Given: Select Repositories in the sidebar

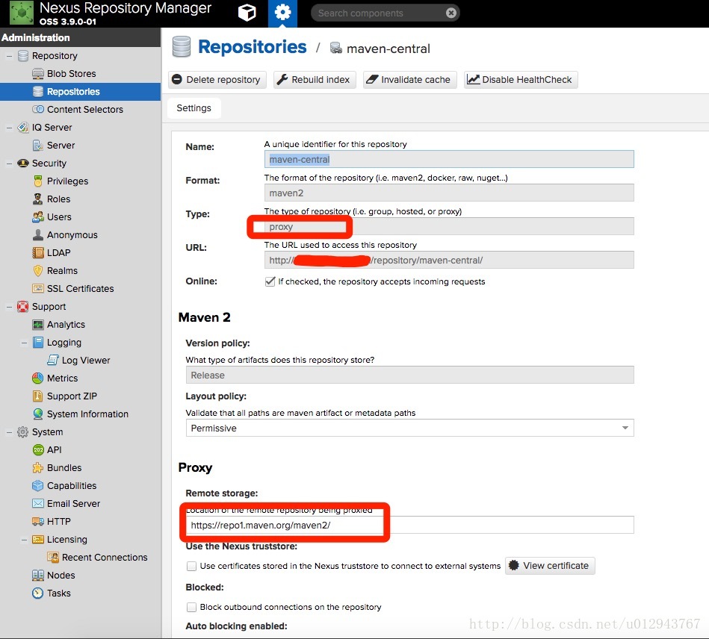Looking at the screenshot, I should click(80, 92).
